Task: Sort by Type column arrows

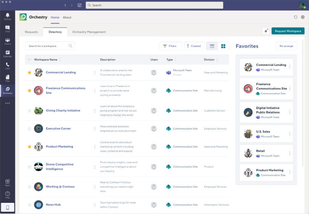Action: 176,59
